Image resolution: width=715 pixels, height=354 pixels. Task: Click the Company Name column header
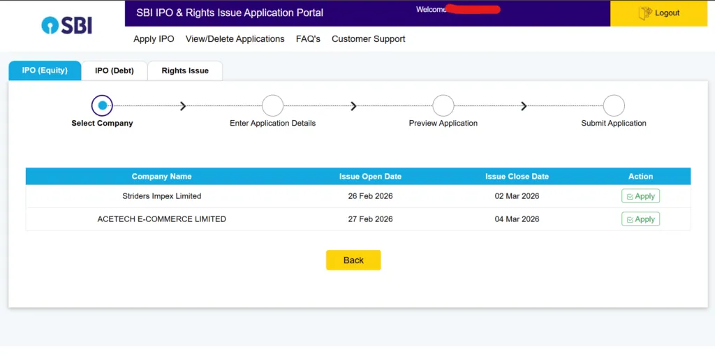click(x=162, y=177)
